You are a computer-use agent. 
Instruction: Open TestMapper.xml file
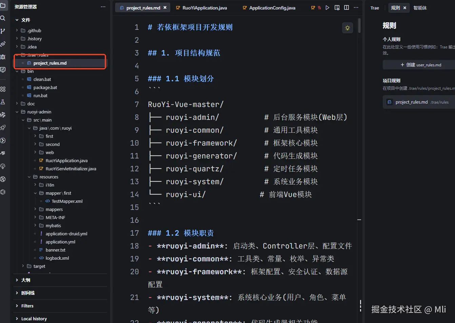(67, 201)
